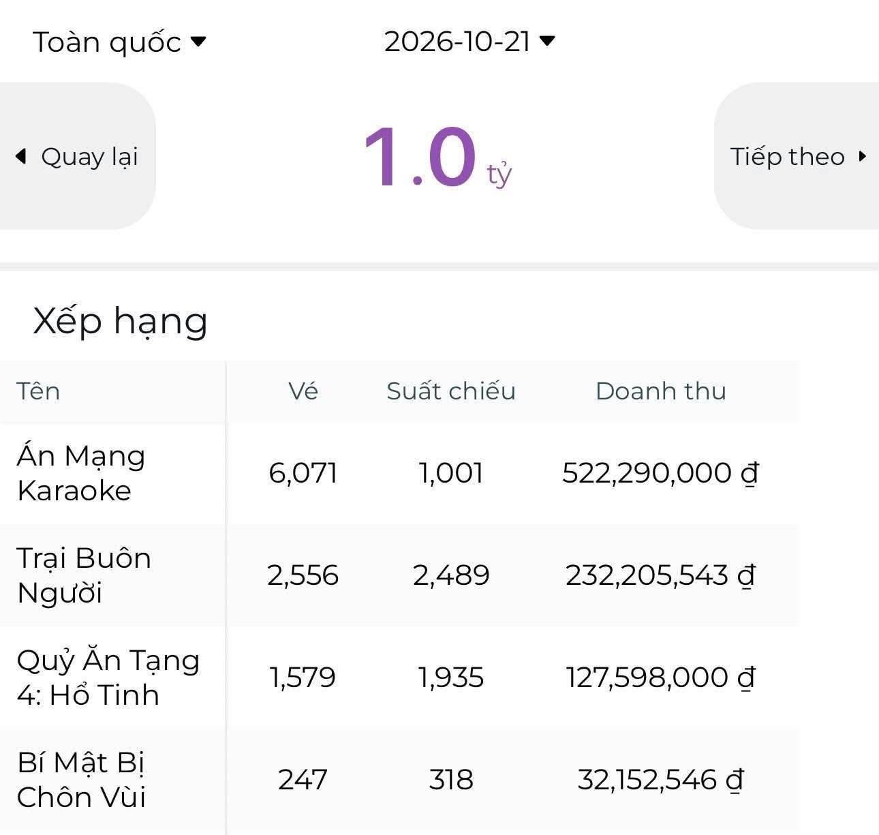Click revenue 127,598,000 đ
879x835 pixels.
[661, 678]
